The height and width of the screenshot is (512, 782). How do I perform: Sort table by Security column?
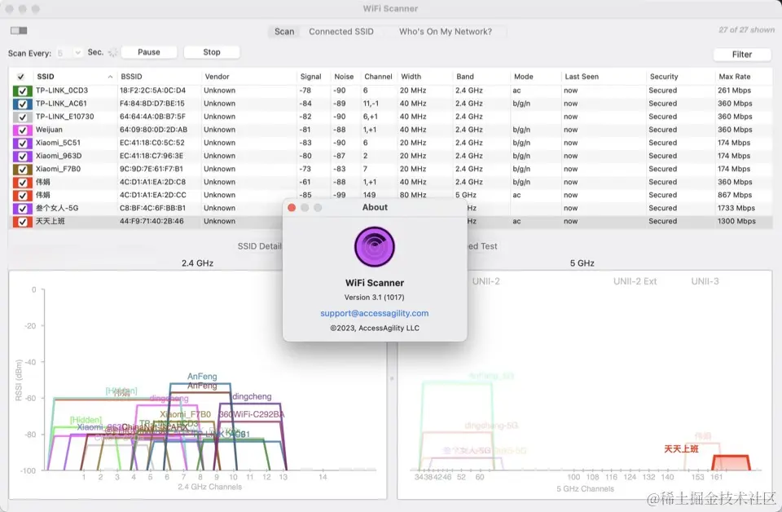[x=664, y=77]
